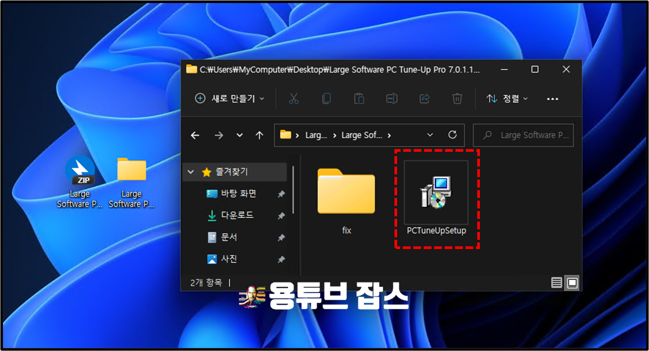
Task: Click the navigation pane scrollbar
Action: click(293, 190)
